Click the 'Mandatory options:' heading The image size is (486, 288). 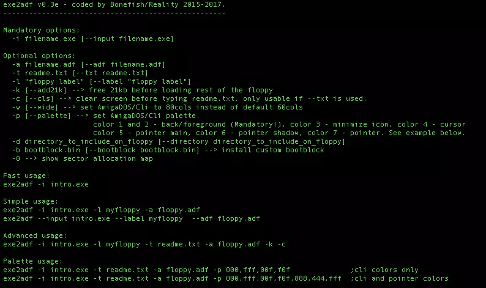[x=41, y=31]
